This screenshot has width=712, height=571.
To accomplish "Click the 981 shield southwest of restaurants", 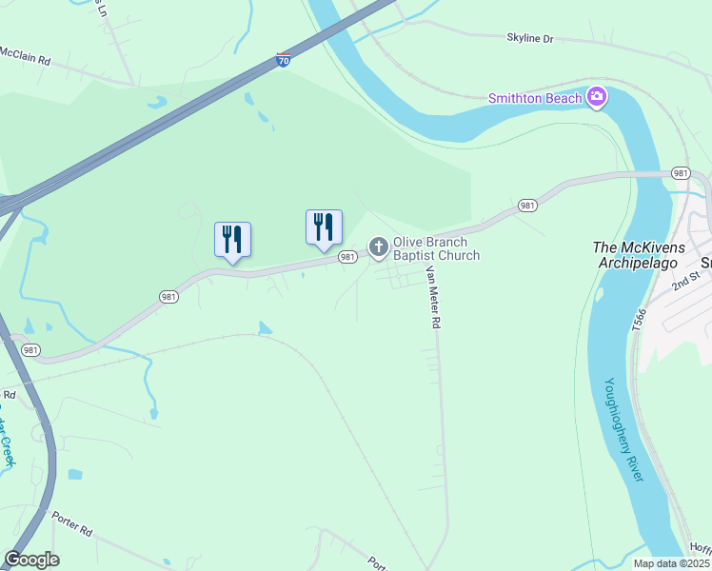I will 168,297.
